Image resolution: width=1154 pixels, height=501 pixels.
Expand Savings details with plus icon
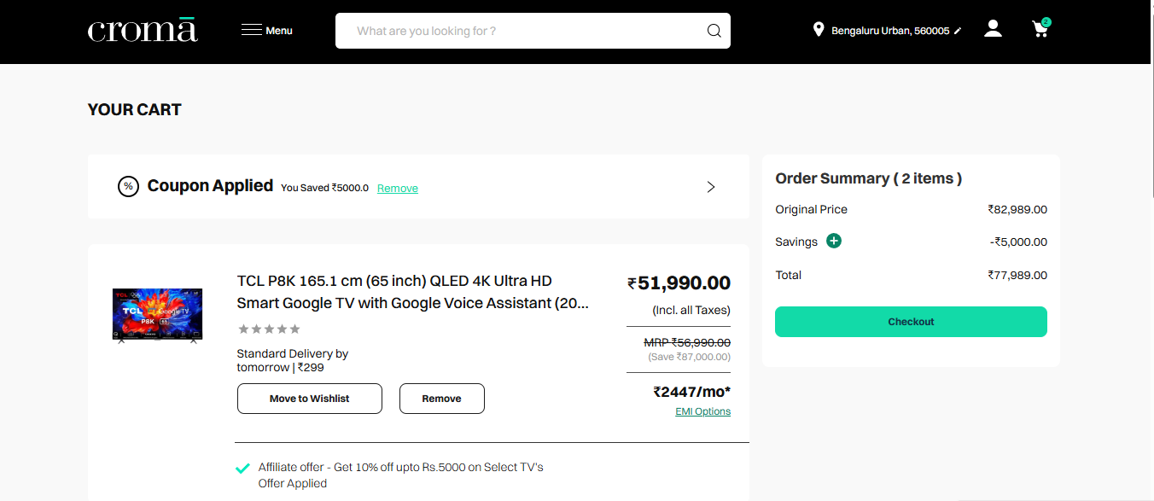point(834,242)
